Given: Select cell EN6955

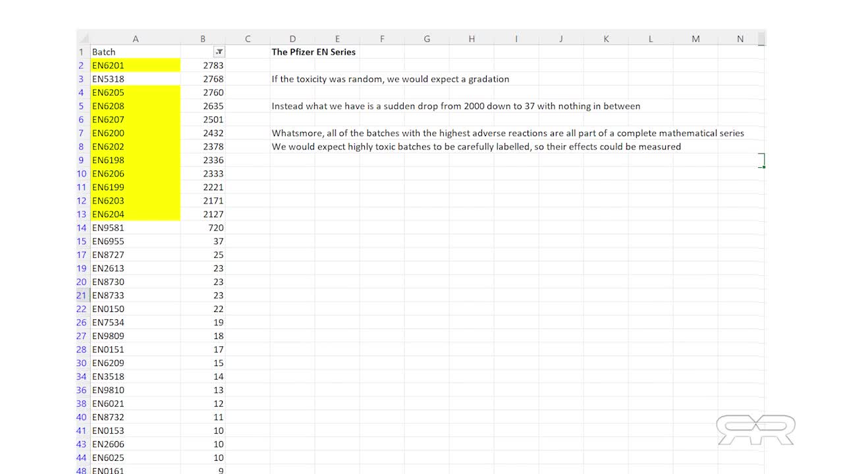Looking at the screenshot, I should tap(135, 242).
